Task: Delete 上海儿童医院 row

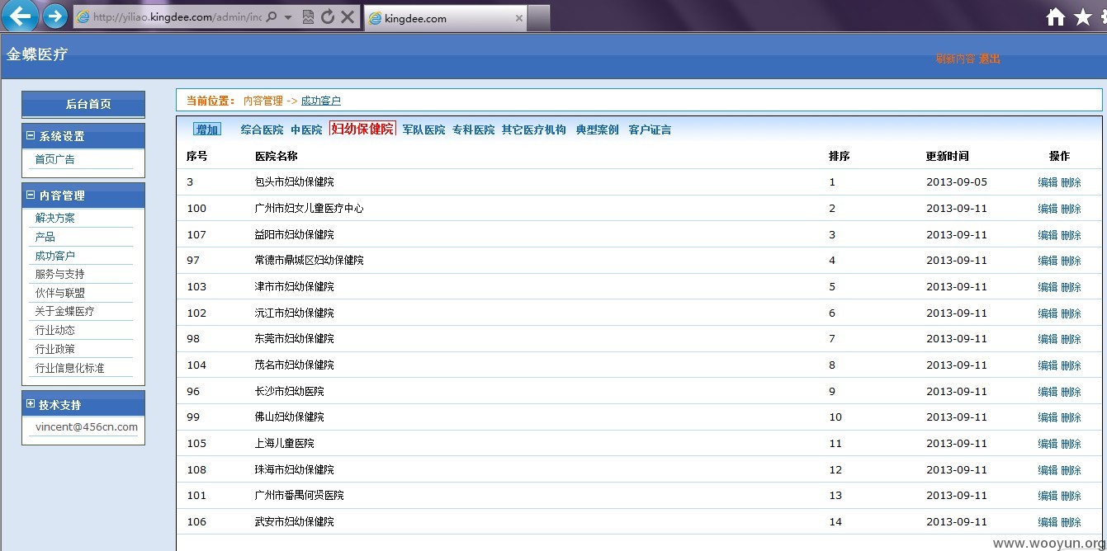Action: point(1071,444)
